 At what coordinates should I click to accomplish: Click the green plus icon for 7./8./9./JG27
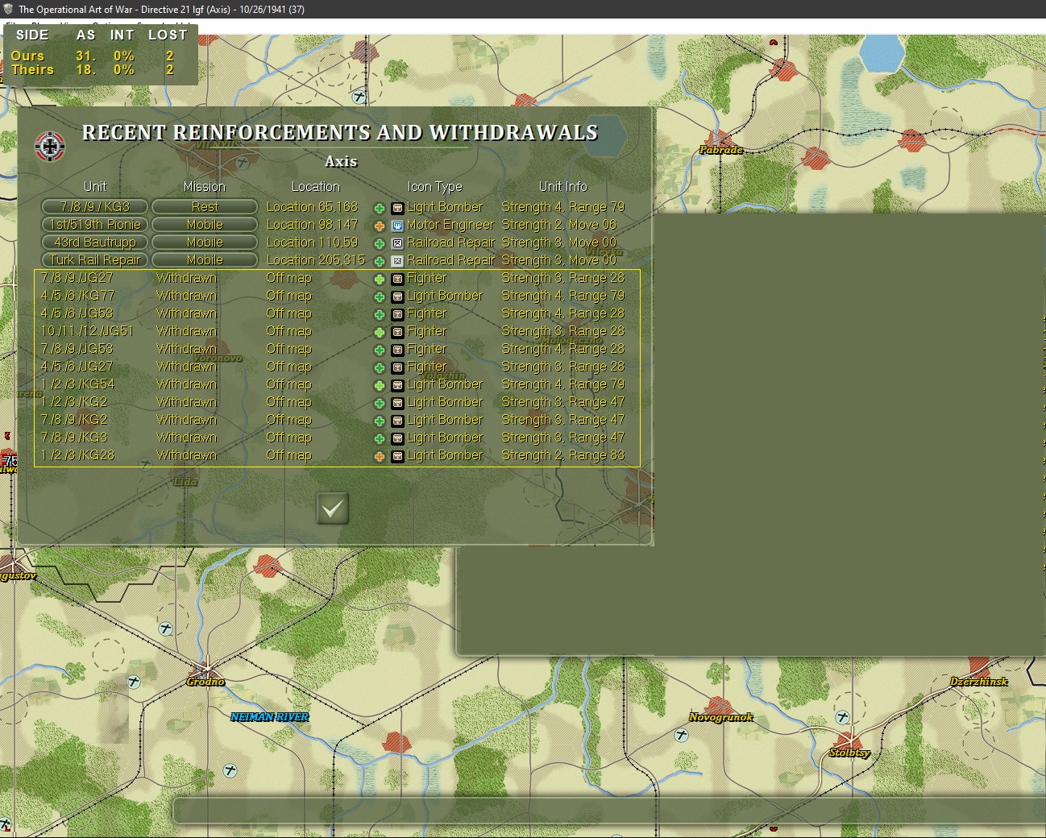(x=380, y=279)
